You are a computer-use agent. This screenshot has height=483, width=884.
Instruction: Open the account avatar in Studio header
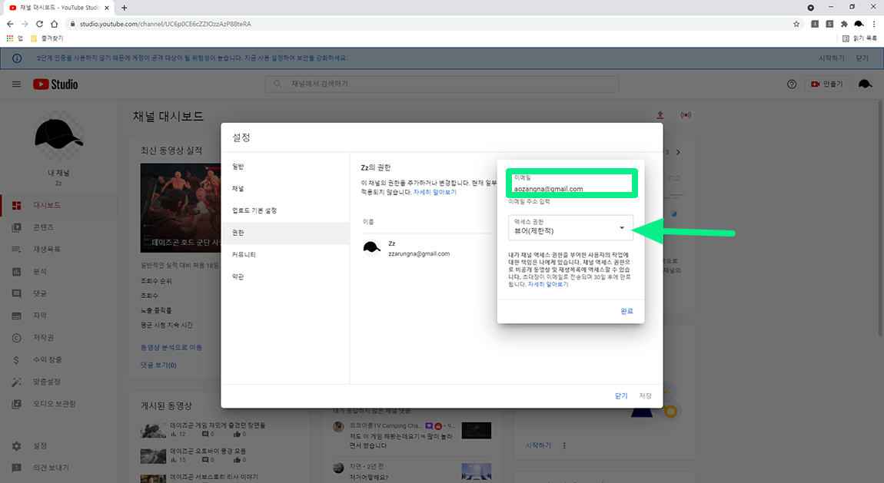pos(865,84)
